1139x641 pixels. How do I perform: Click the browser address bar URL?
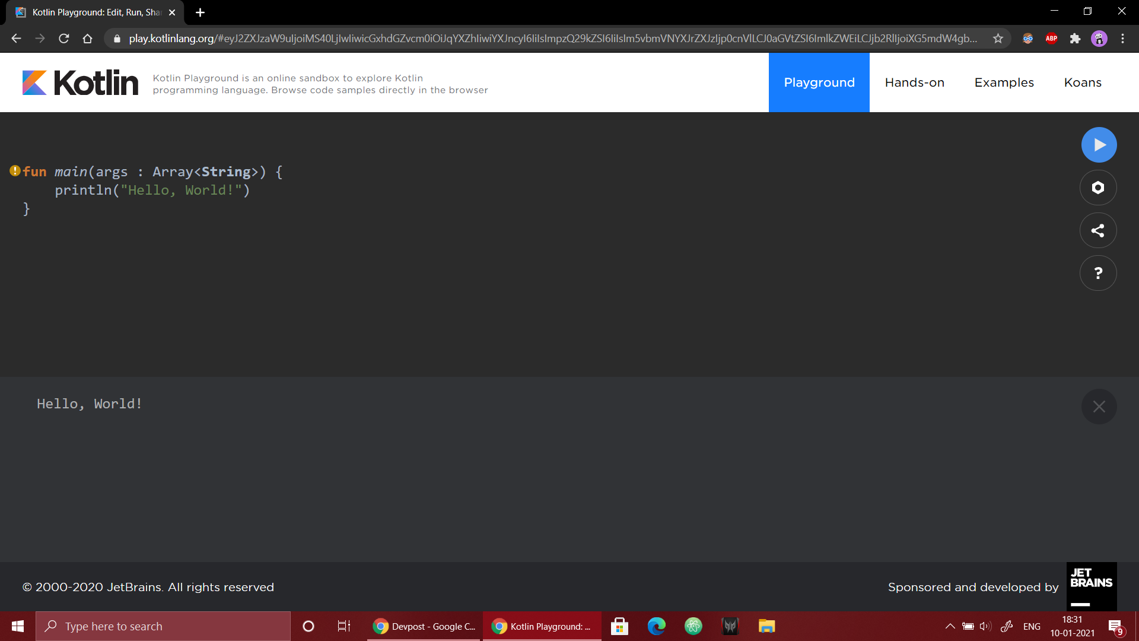coord(552,39)
